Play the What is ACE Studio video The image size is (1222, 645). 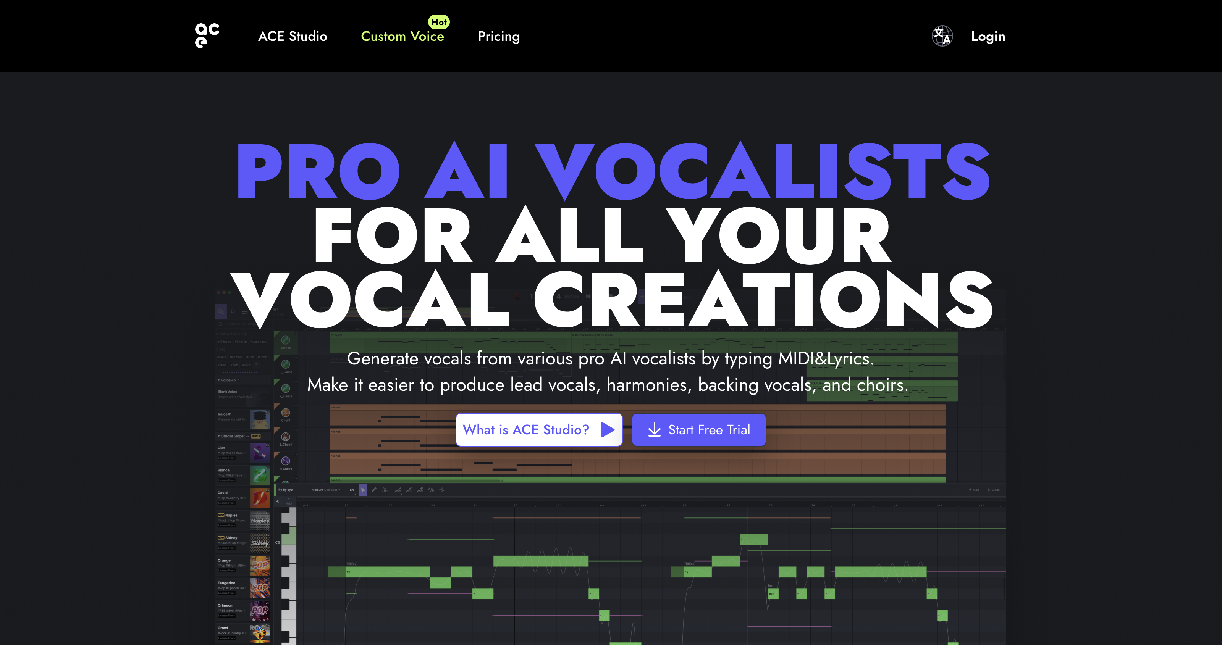tap(539, 430)
